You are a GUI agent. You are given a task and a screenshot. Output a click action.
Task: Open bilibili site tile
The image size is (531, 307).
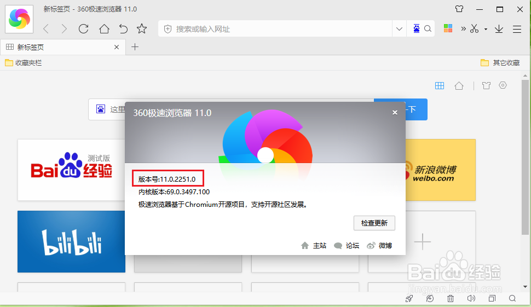[72, 242]
